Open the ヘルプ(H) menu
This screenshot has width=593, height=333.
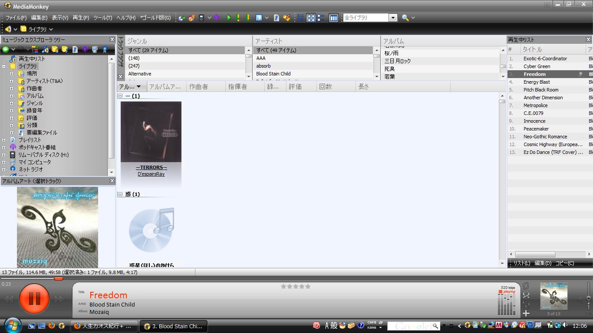pyautogui.click(x=126, y=18)
